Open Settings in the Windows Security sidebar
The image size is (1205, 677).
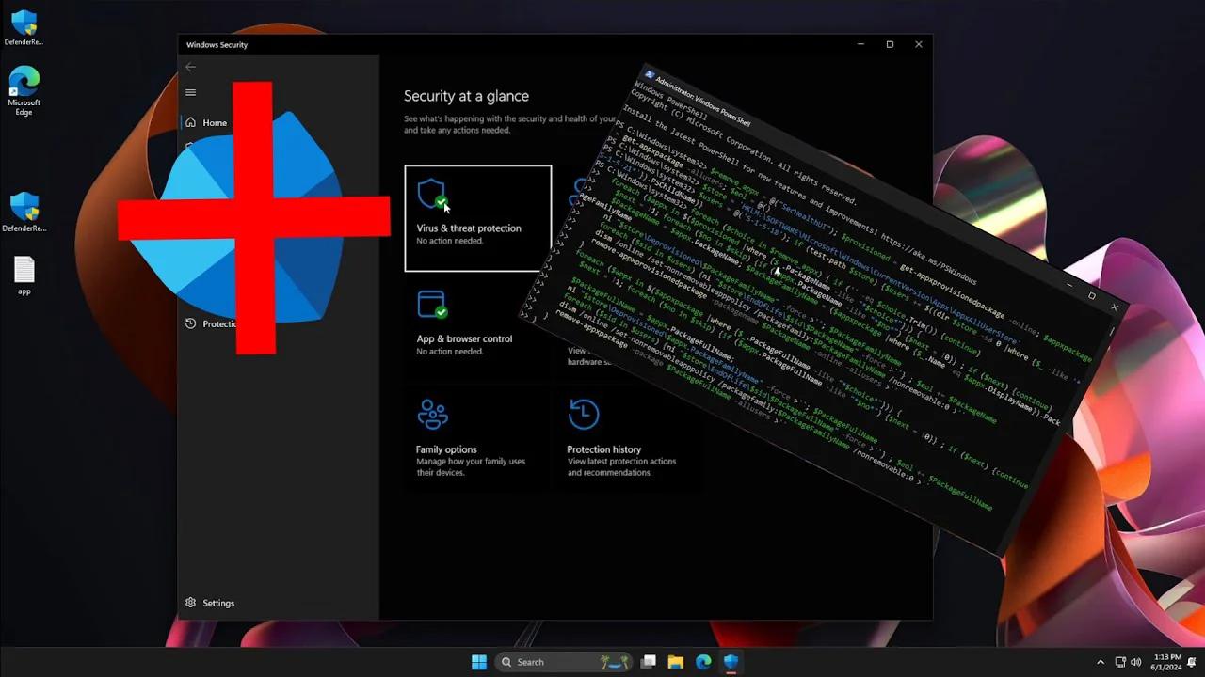coord(211,603)
